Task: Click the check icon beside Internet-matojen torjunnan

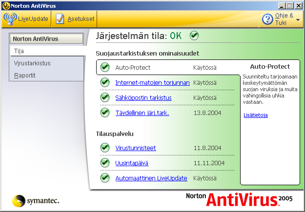Action: [x=105, y=82]
